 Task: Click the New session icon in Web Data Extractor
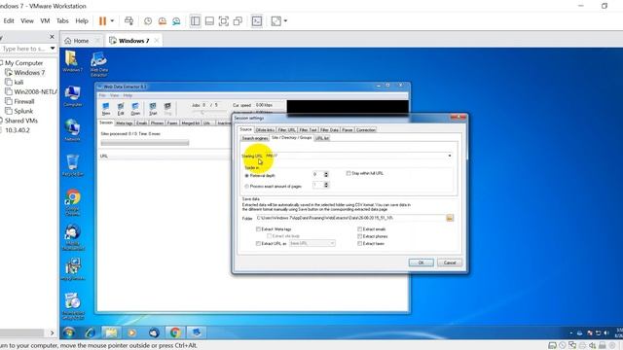pos(106,108)
